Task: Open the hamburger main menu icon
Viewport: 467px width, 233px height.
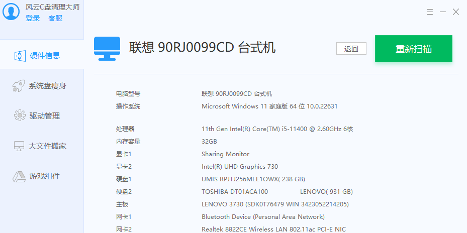Action: coord(430,12)
